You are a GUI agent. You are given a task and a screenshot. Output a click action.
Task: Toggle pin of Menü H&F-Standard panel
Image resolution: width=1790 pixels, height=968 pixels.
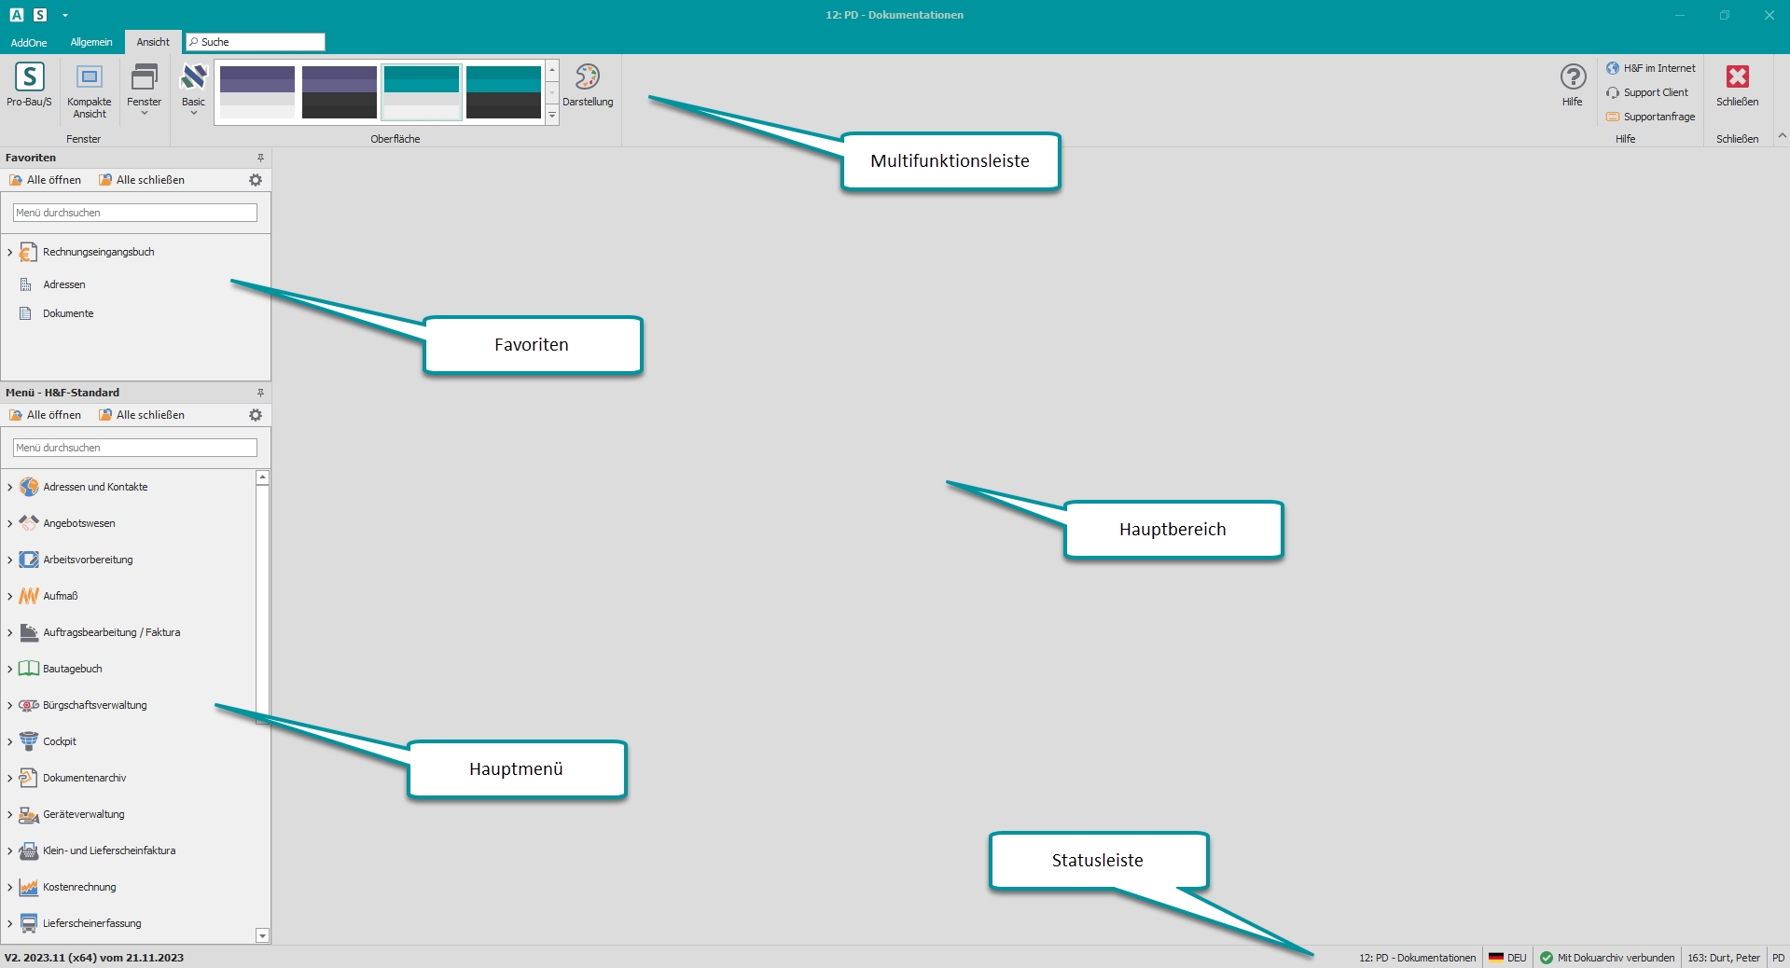(260, 393)
